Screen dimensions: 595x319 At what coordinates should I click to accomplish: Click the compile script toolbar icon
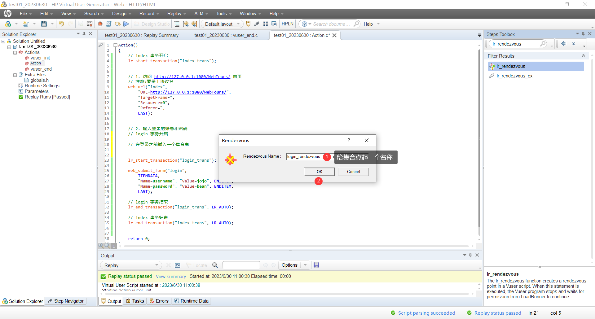click(109, 24)
